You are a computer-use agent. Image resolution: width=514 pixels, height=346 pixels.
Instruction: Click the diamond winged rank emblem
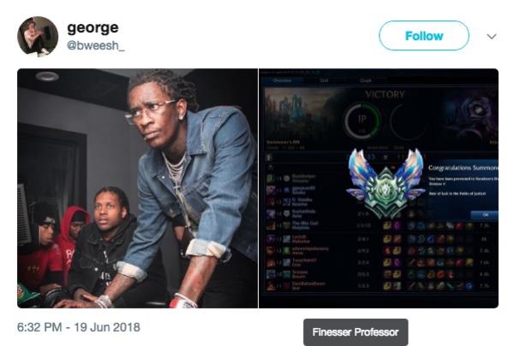(385, 183)
